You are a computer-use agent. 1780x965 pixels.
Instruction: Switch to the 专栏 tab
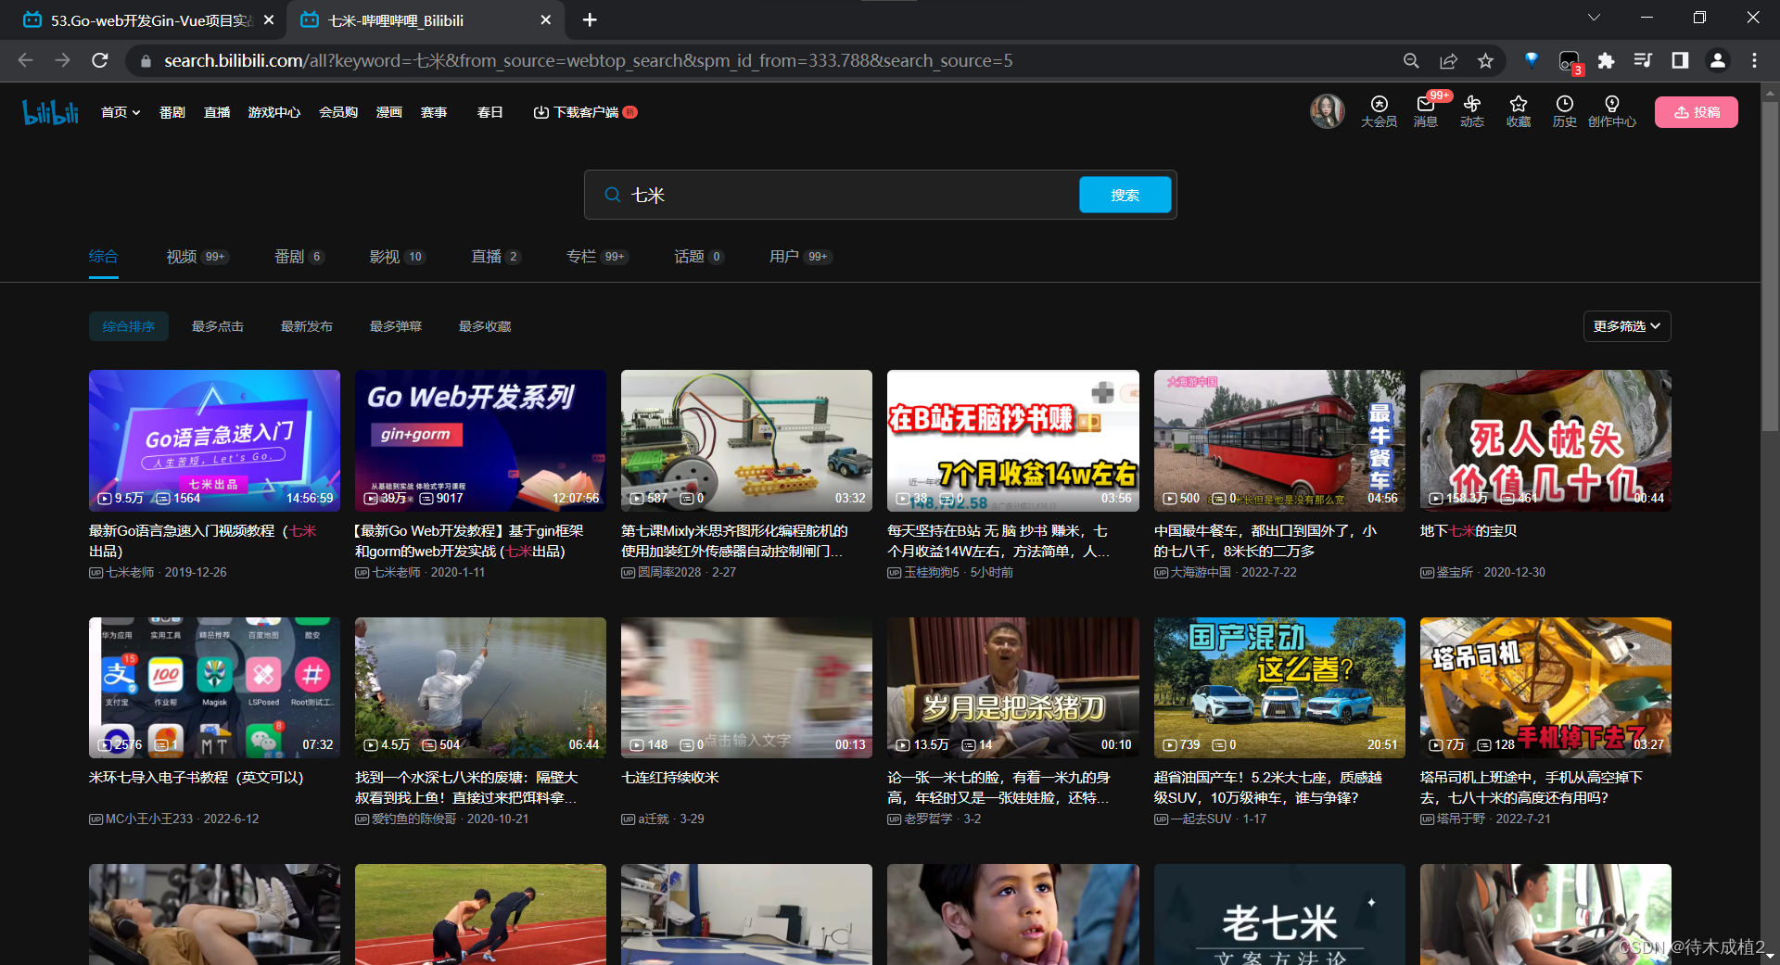[x=598, y=257]
